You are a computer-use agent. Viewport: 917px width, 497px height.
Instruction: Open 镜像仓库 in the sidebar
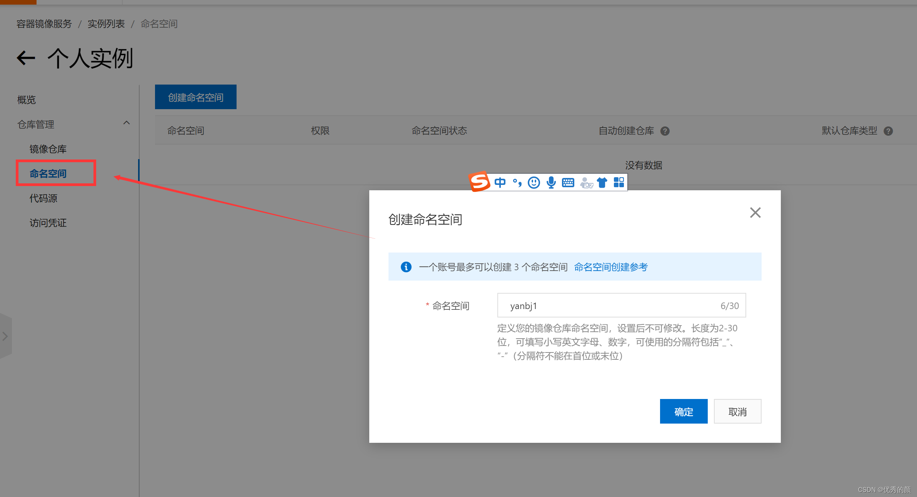pos(48,149)
